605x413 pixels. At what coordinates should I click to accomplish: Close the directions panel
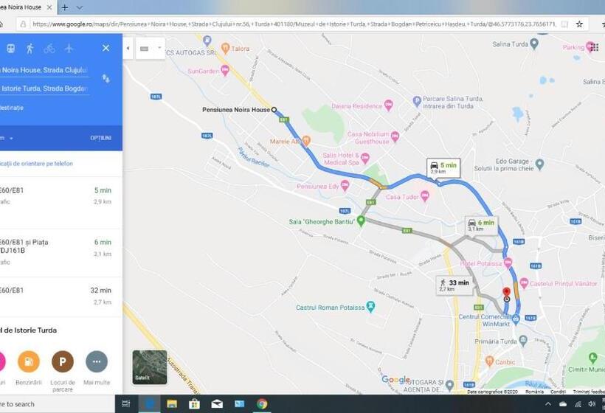click(x=106, y=49)
